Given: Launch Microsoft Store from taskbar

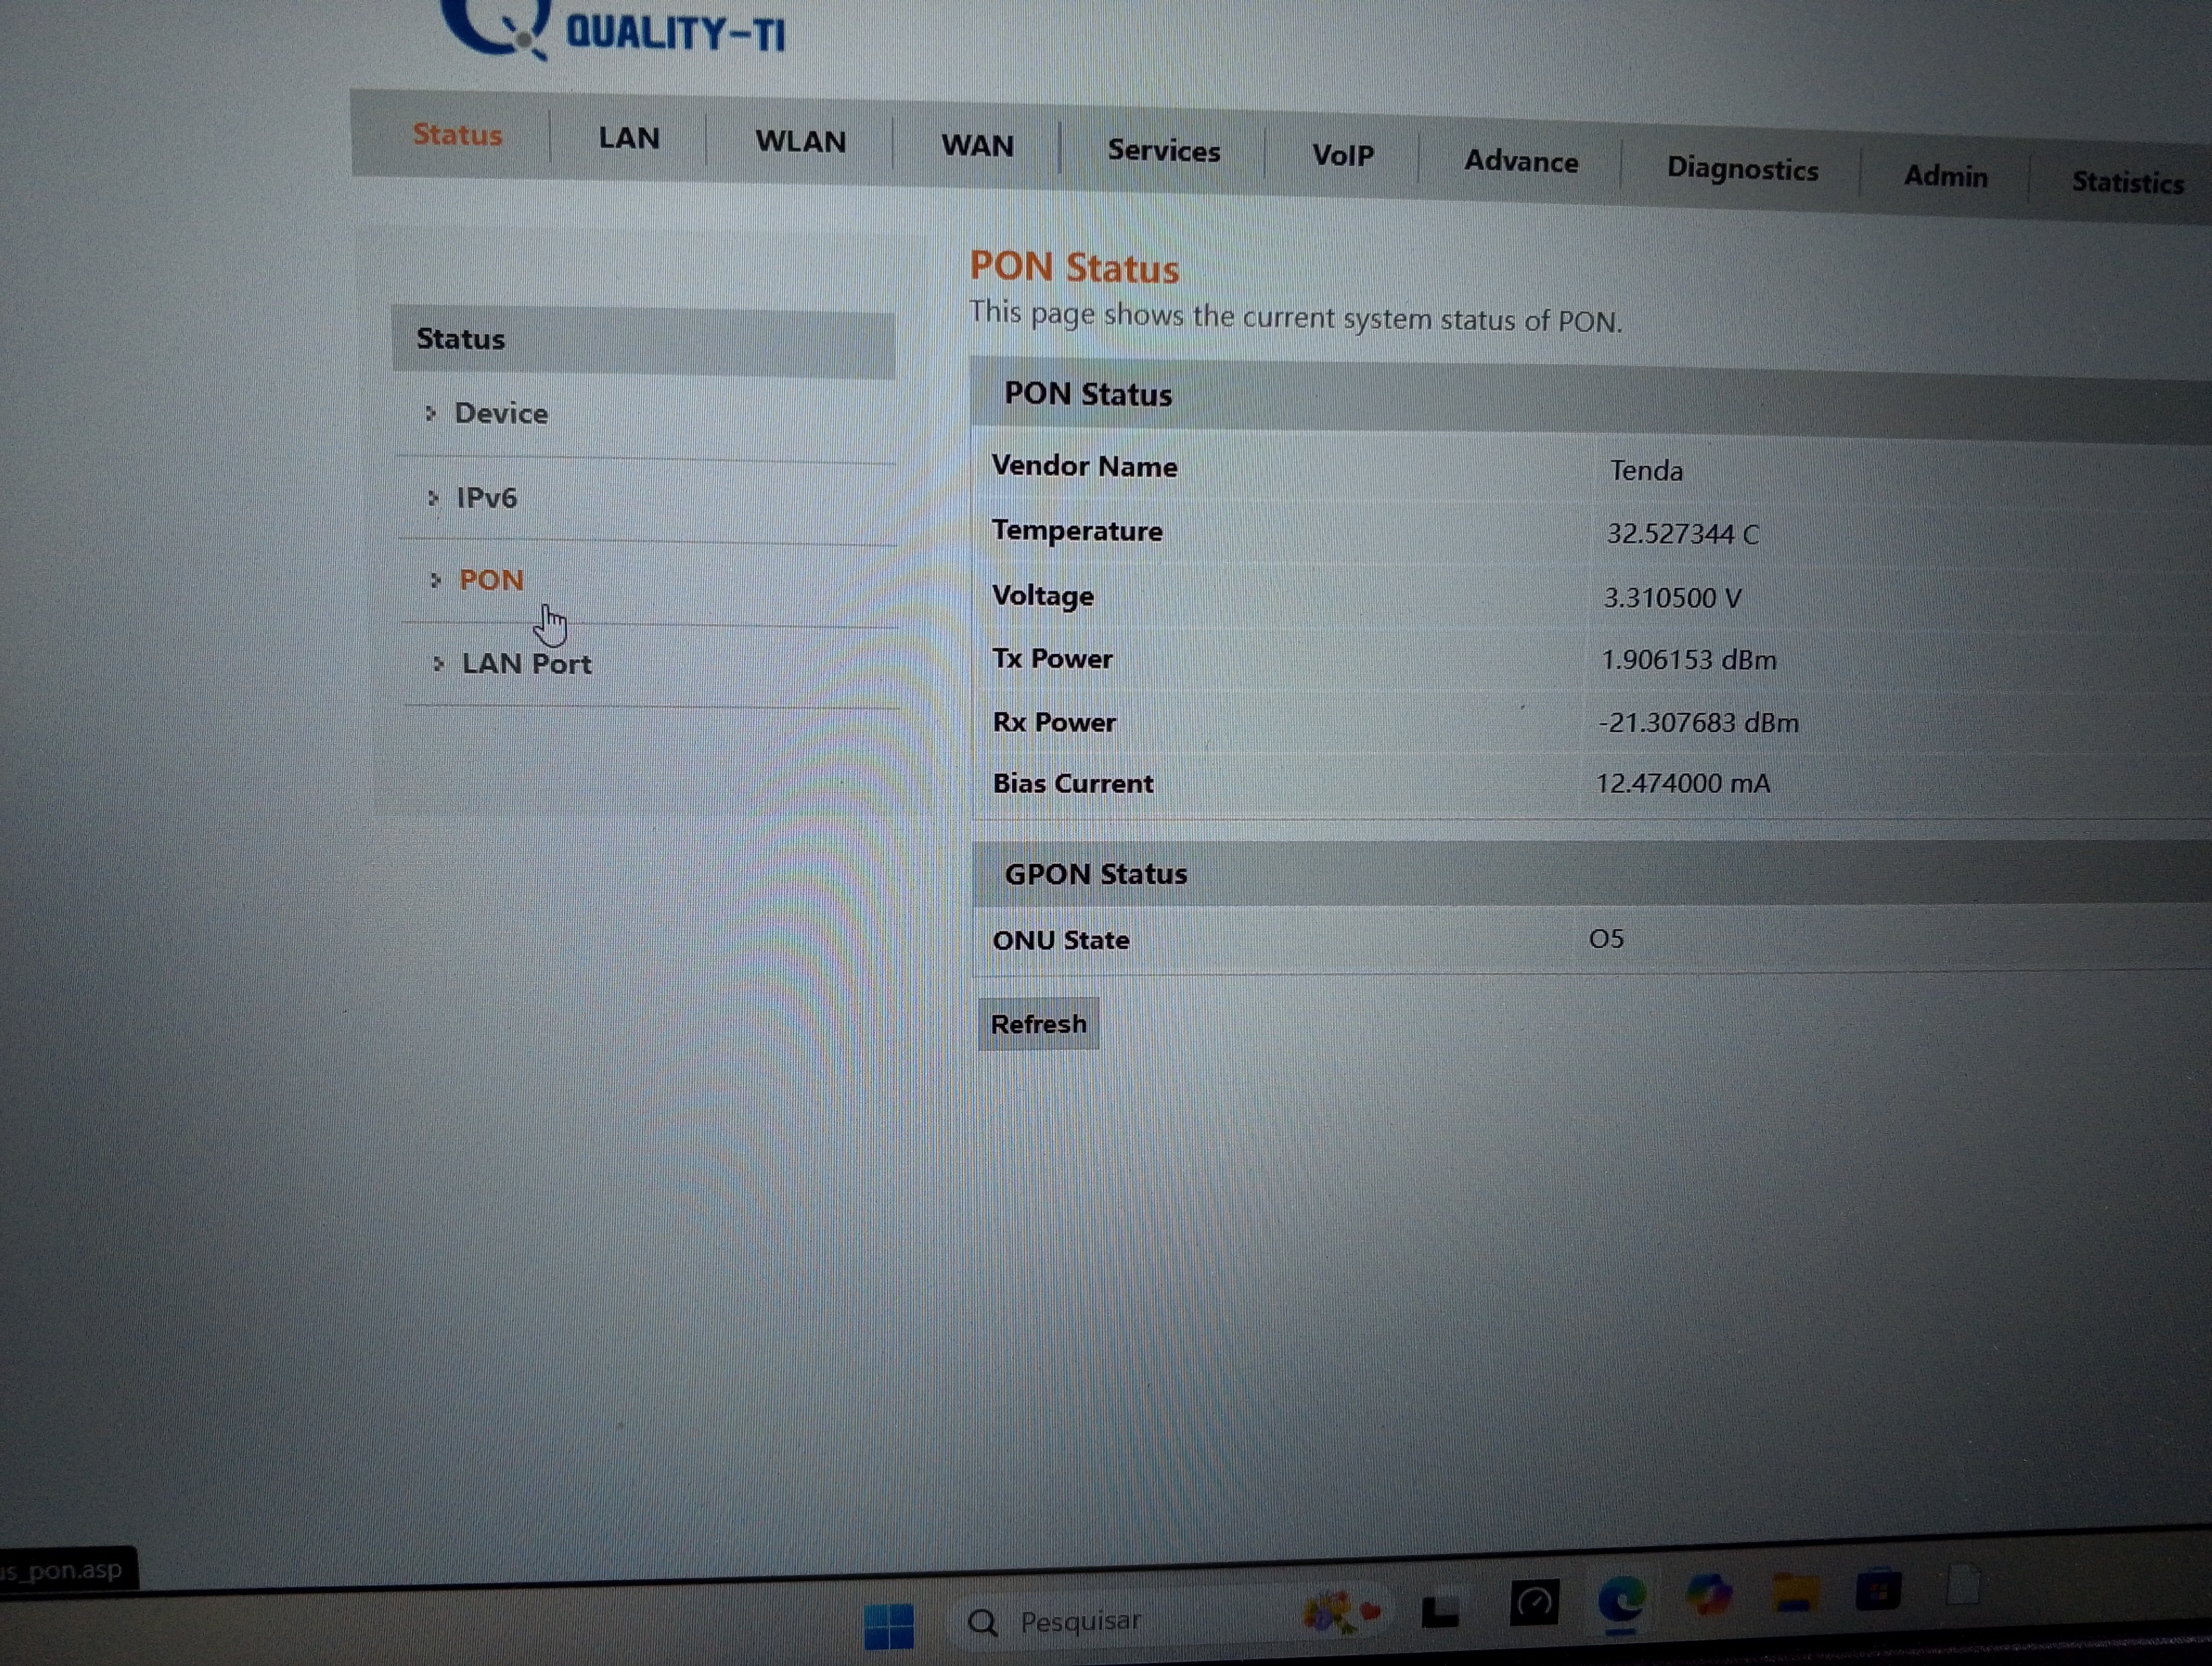Looking at the screenshot, I should click(1877, 1590).
